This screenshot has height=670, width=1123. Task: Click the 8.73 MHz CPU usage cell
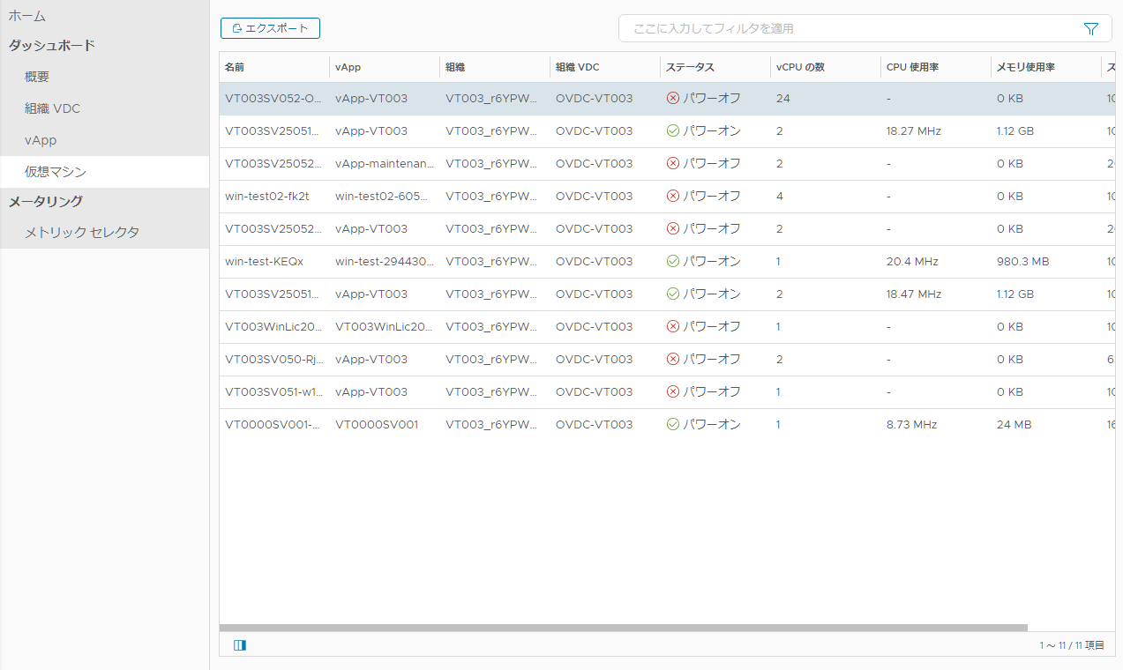(911, 425)
